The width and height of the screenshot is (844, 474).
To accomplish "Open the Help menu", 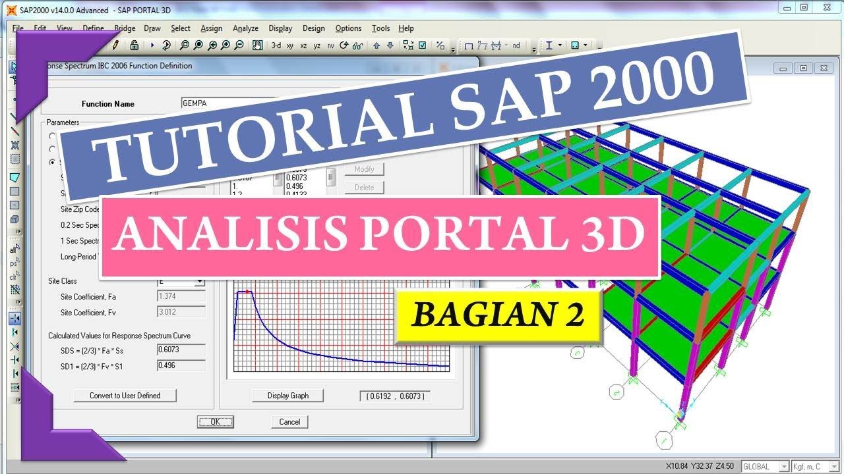I will coord(406,28).
